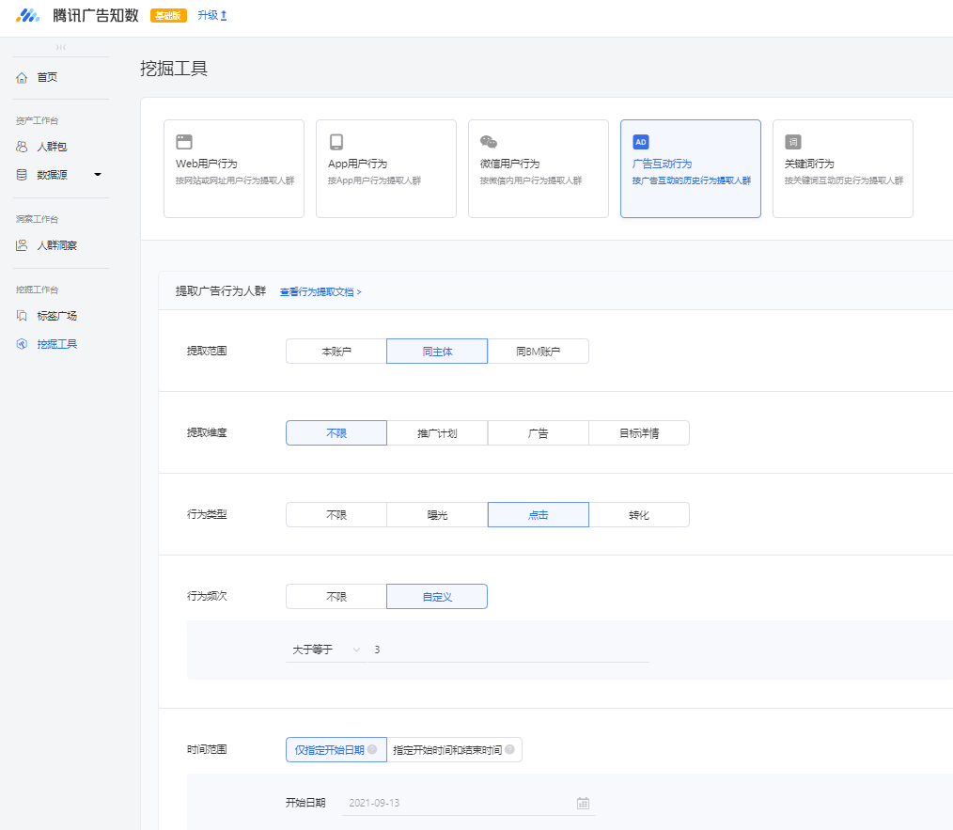Click the 提取广告行为人群 section title
The width and height of the screenshot is (953, 830).
221,291
